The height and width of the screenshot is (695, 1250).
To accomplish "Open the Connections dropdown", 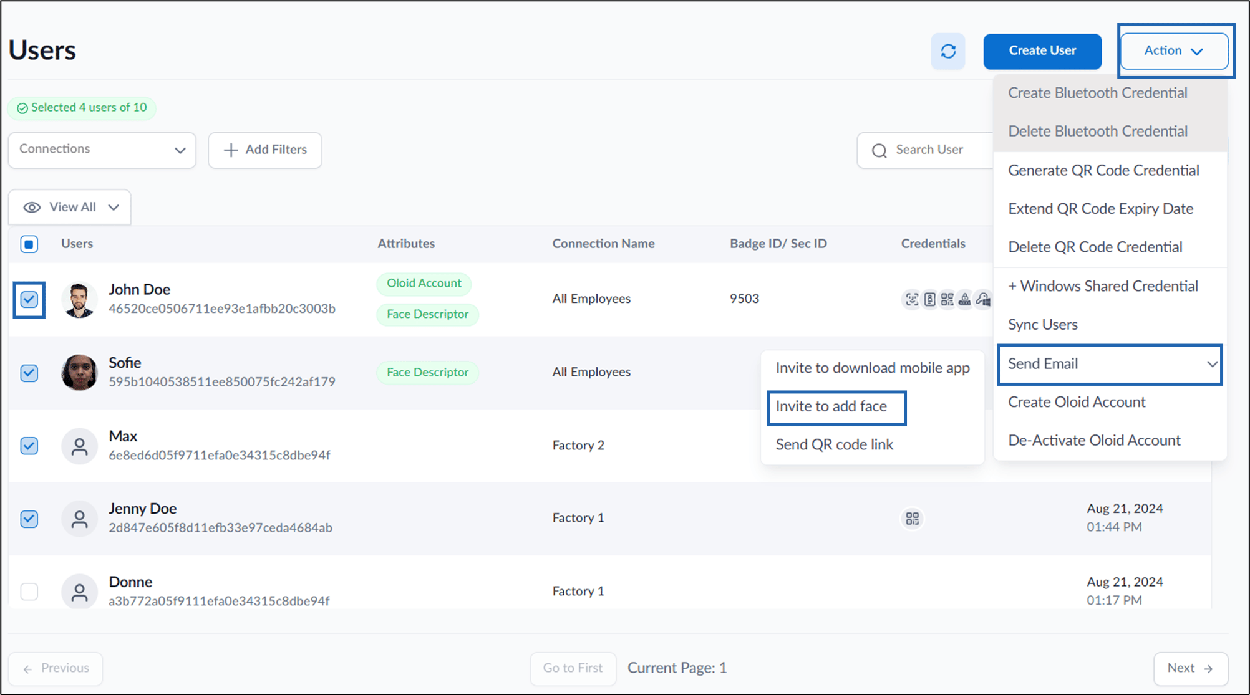I will pyautogui.click(x=102, y=150).
